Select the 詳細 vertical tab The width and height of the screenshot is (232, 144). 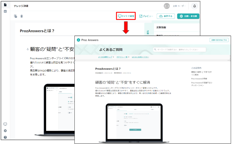tap(148, 32)
